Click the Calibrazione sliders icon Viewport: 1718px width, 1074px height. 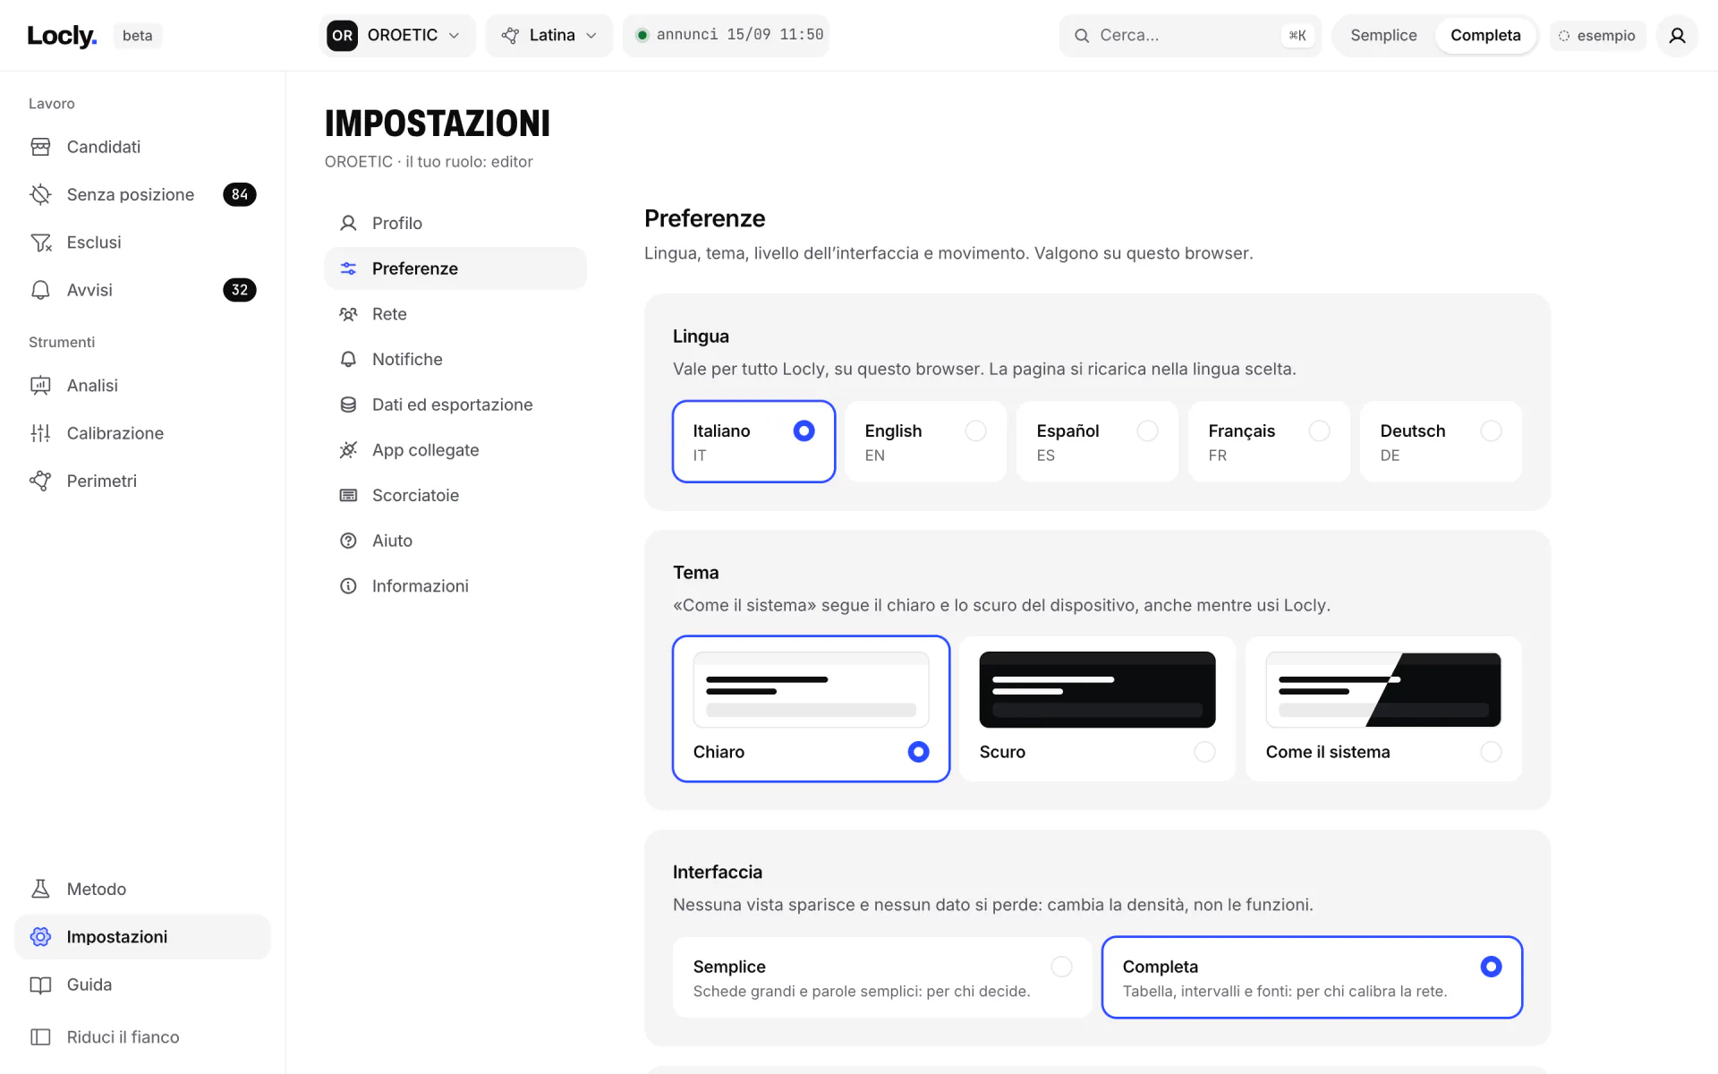pos(40,433)
